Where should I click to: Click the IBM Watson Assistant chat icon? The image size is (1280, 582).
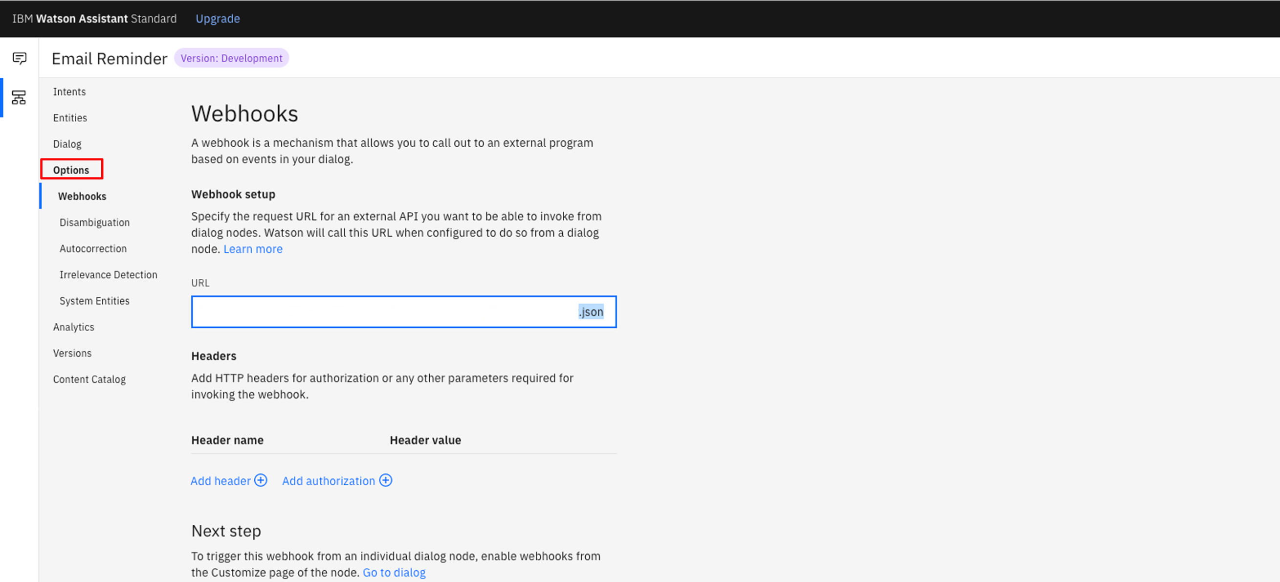20,58
